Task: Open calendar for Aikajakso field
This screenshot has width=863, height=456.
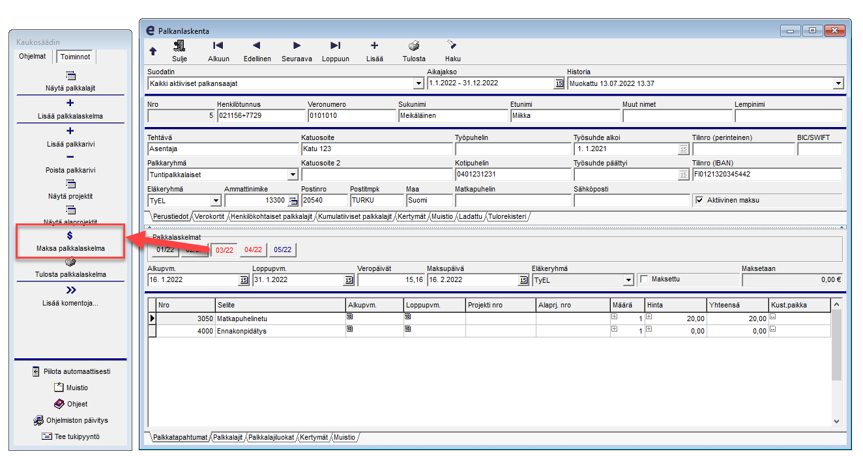Action: pos(559,83)
